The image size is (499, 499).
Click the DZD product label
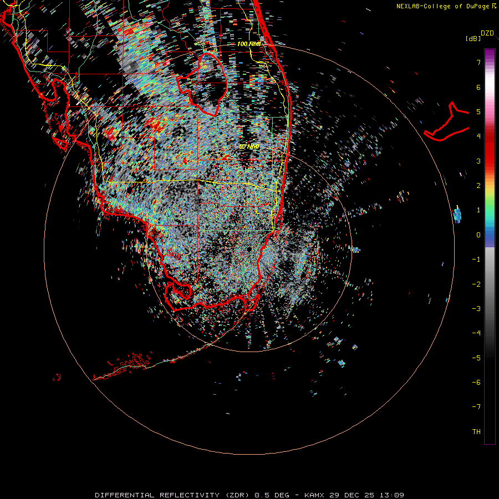[x=487, y=33]
